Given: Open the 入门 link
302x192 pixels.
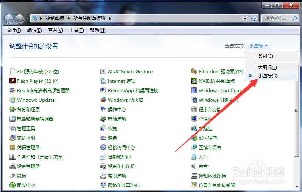Looking at the screenshot, I should tap(203, 157).
